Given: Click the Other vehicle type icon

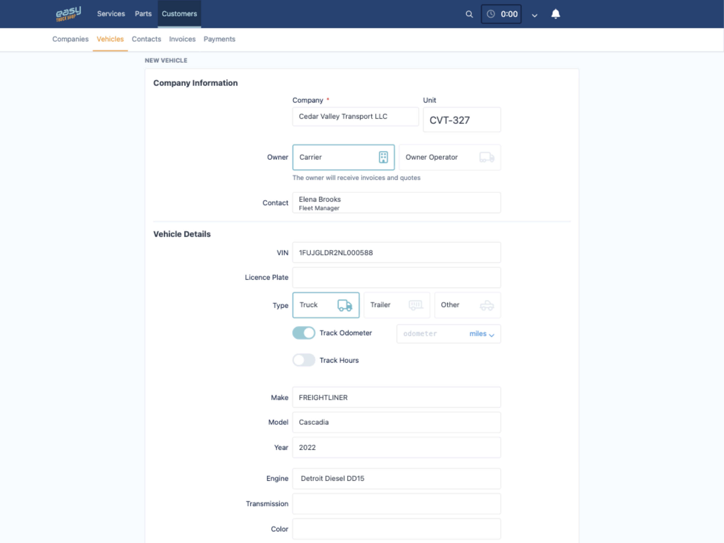Looking at the screenshot, I should (487, 305).
